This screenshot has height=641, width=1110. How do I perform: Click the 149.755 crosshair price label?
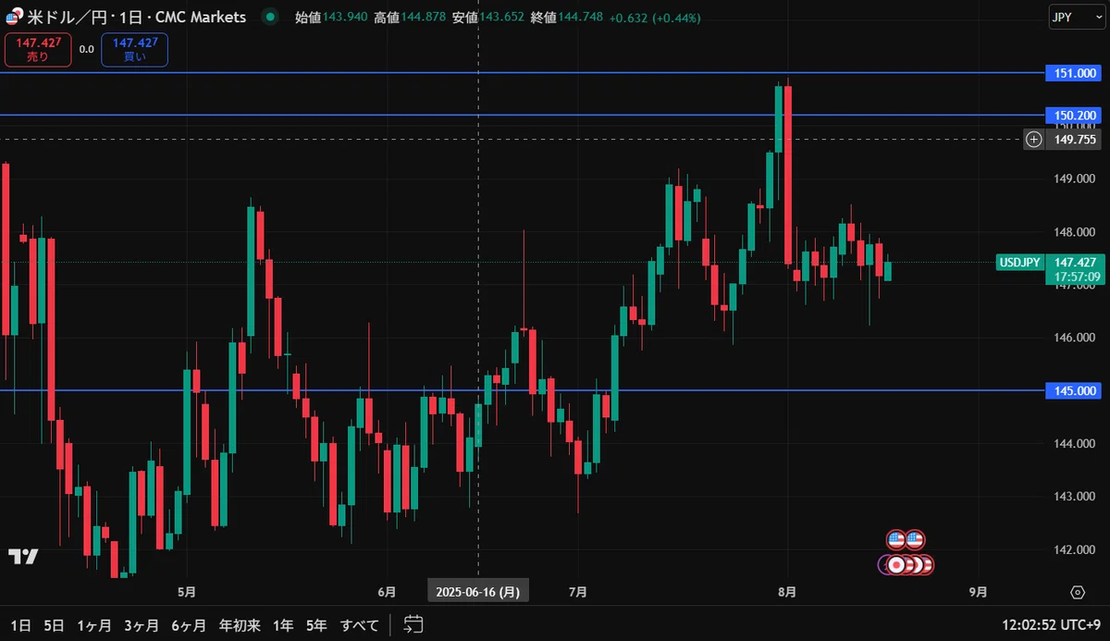1075,140
